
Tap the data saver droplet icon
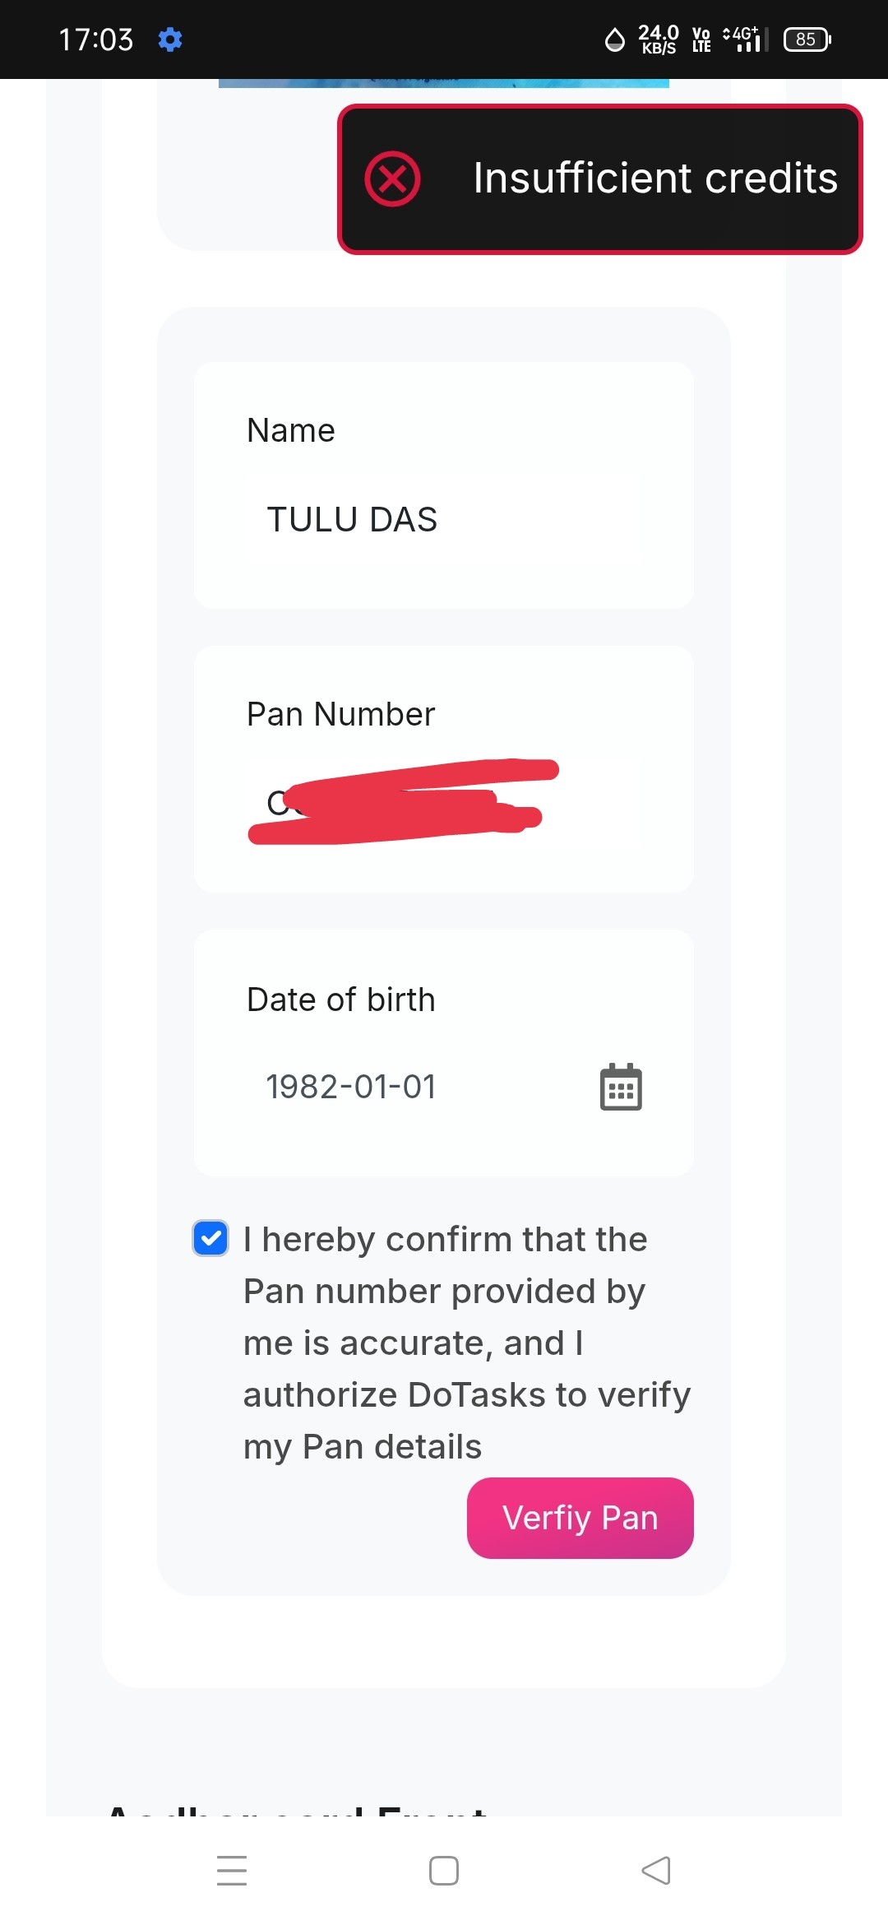pos(614,39)
